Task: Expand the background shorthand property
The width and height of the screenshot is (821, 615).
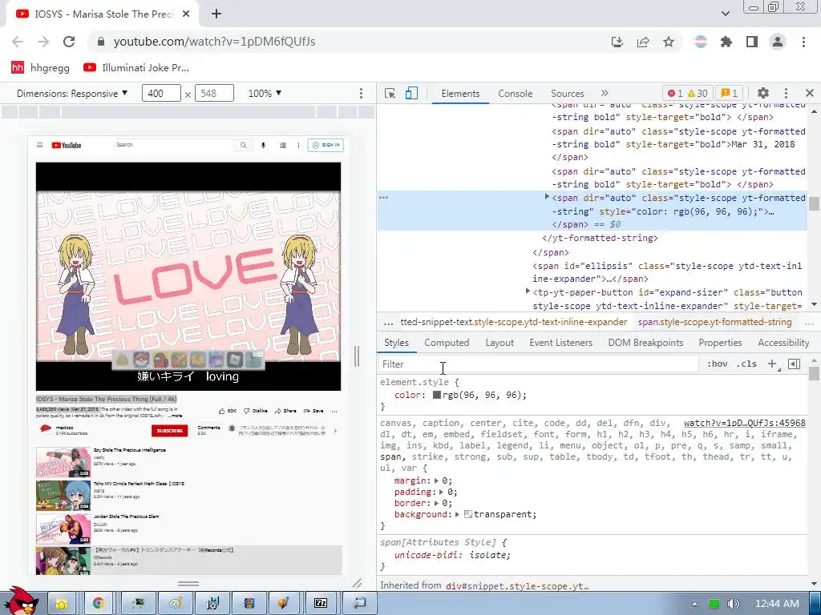Action: (x=457, y=515)
